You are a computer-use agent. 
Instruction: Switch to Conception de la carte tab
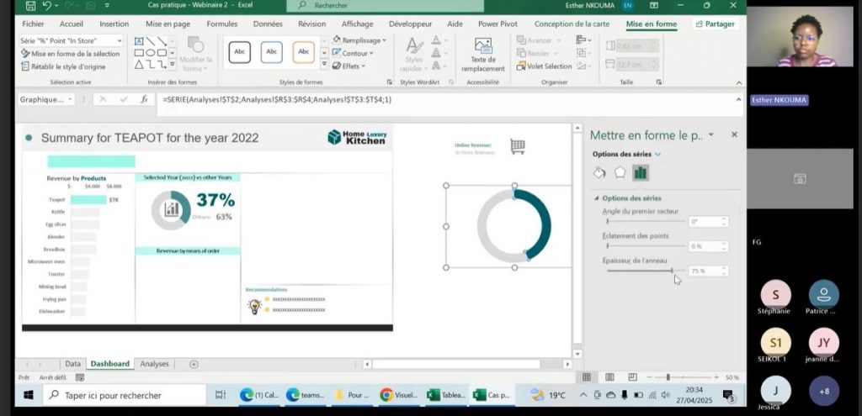click(x=572, y=24)
